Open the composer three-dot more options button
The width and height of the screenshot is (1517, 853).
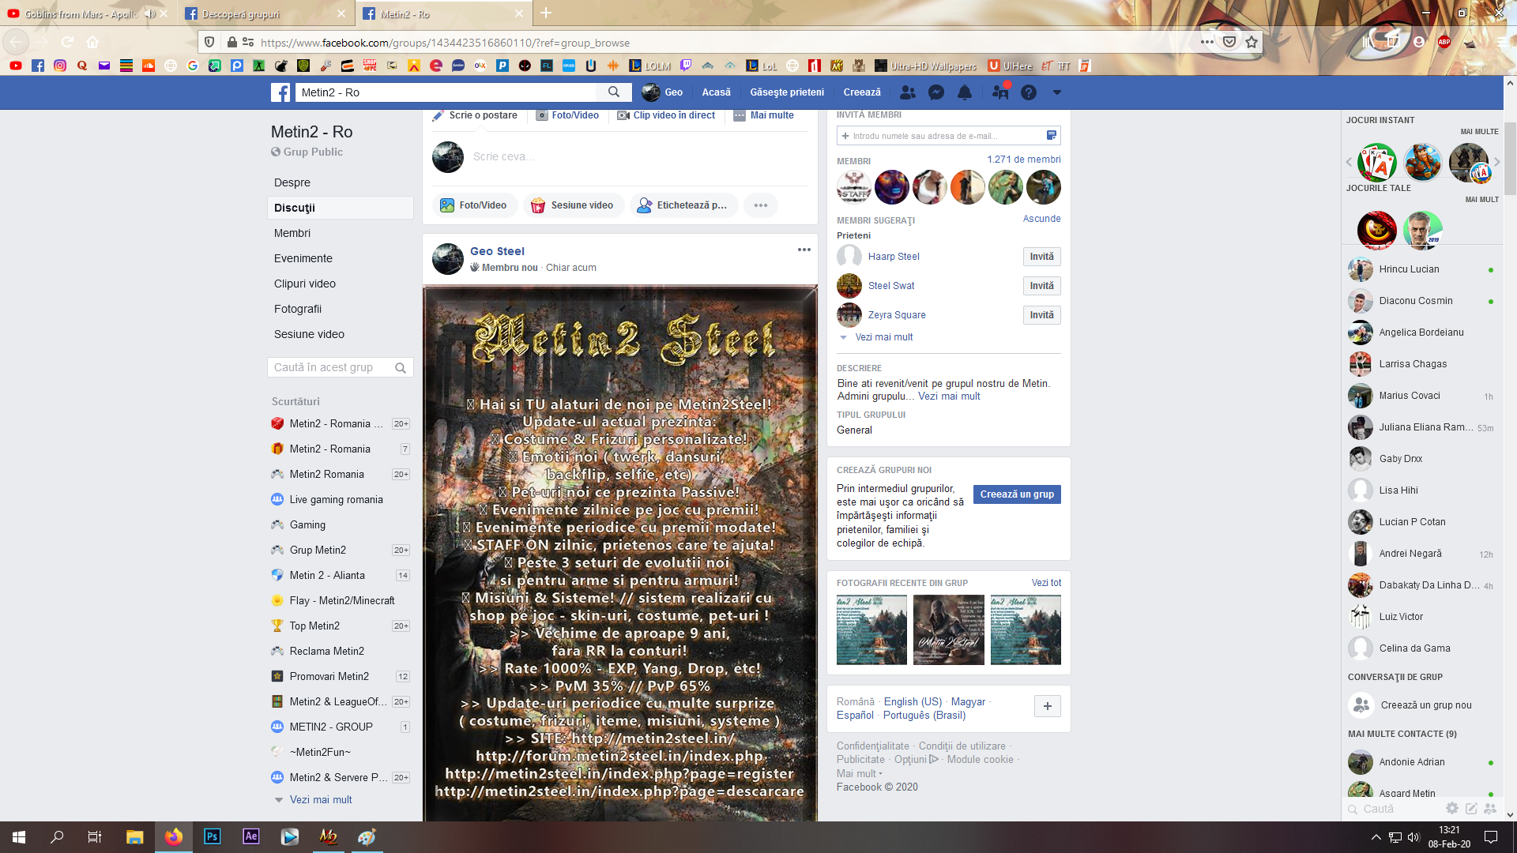[x=760, y=205]
